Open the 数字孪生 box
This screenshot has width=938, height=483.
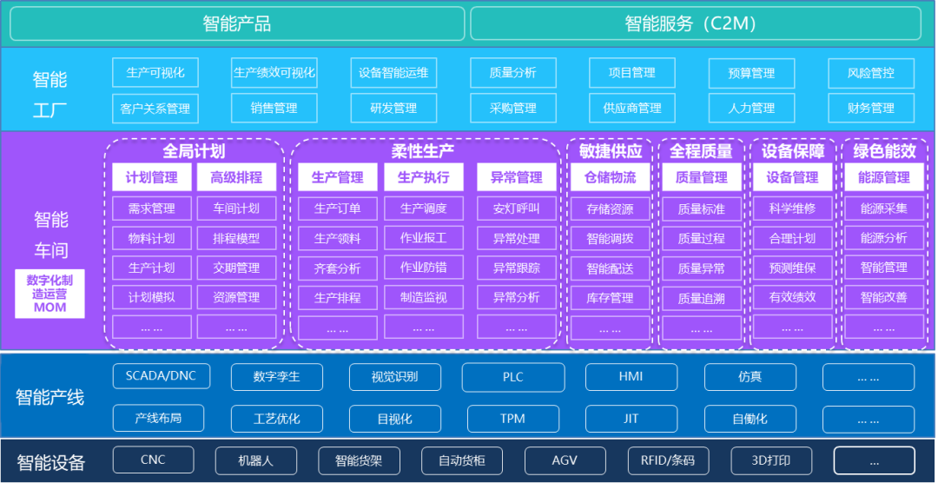(x=276, y=377)
